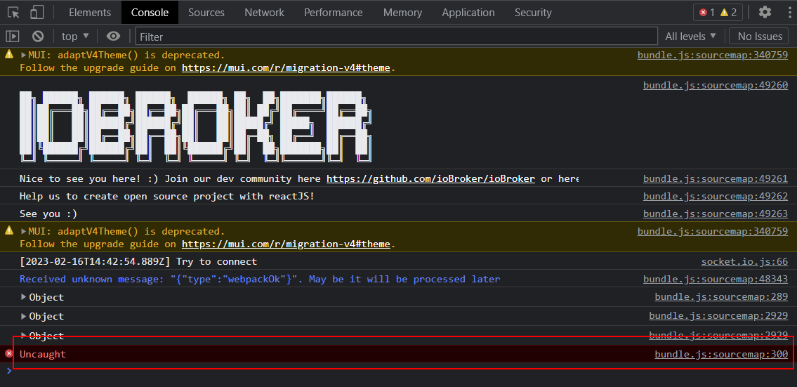Click the console prompt arrow
Screen dimensions: 797x387
tap(8, 371)
